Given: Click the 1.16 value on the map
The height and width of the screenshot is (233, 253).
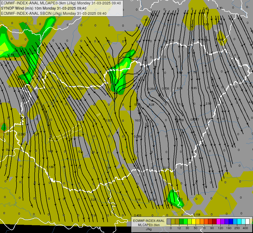Looking at the screenshot, I should tap(138, 200).
